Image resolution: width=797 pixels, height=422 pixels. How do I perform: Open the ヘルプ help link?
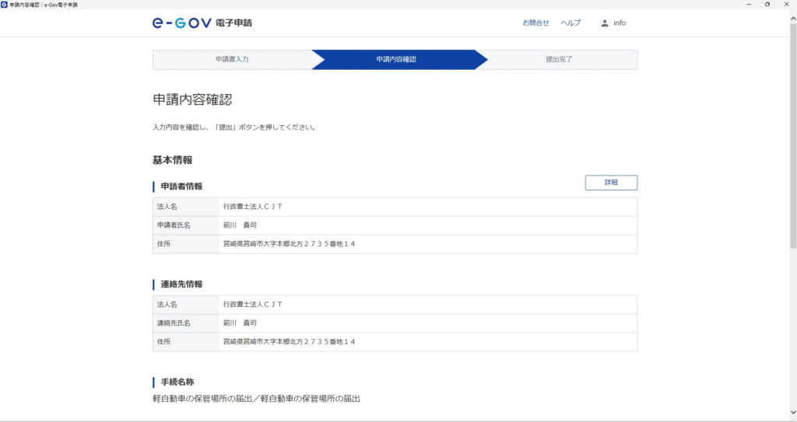pyautogui.click(x=571, y=23)
